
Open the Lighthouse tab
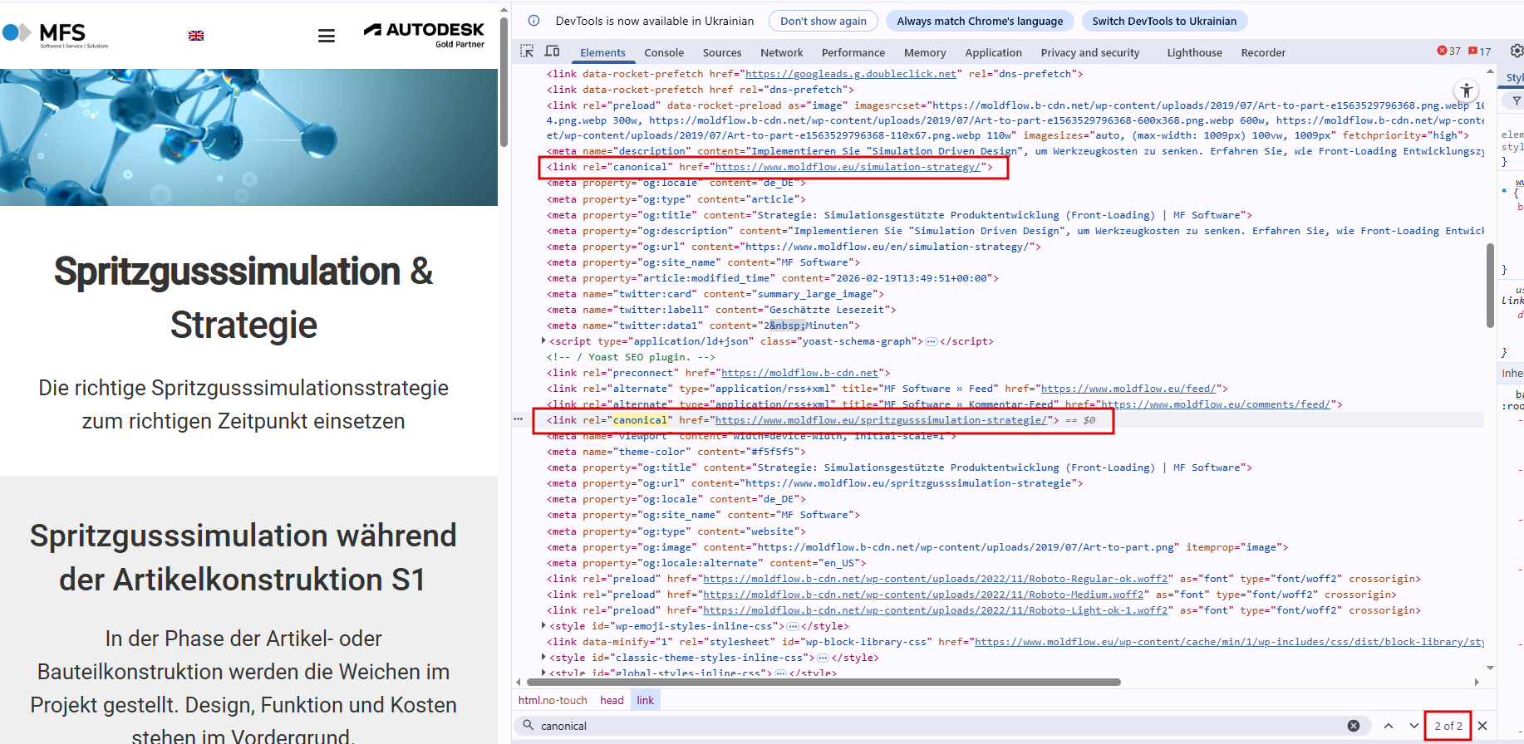(x=1194, y=52)
